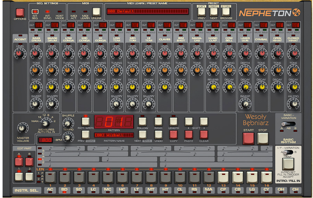Stop playback with the STOP button
Image resolution: width=313 pixels, height=198 pixels.
tap(263, 138)
